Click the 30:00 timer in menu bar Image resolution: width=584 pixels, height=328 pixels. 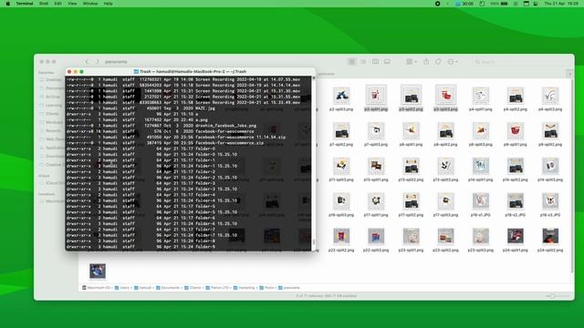[464, 4]
